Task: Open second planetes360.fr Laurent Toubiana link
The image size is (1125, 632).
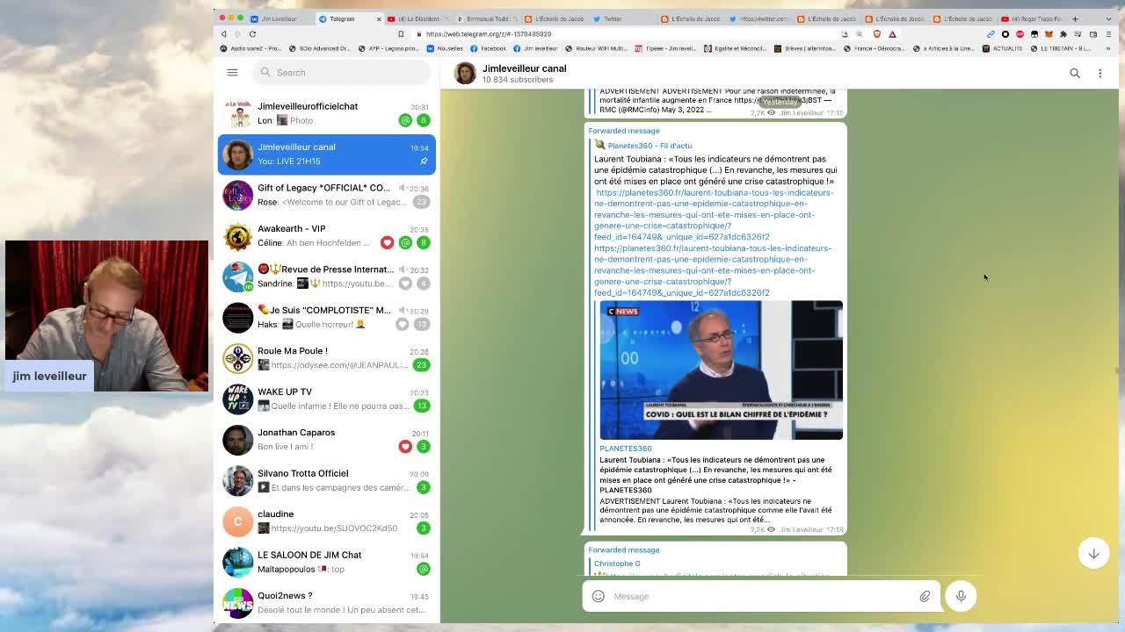Action: [713, 270]
